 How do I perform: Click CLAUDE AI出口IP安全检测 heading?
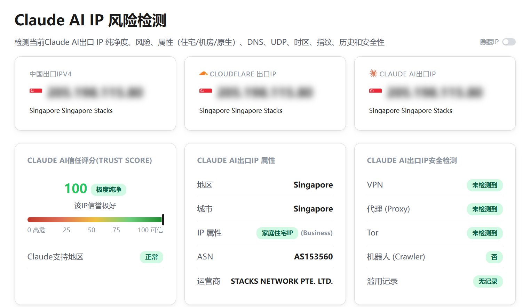[412, 160]
